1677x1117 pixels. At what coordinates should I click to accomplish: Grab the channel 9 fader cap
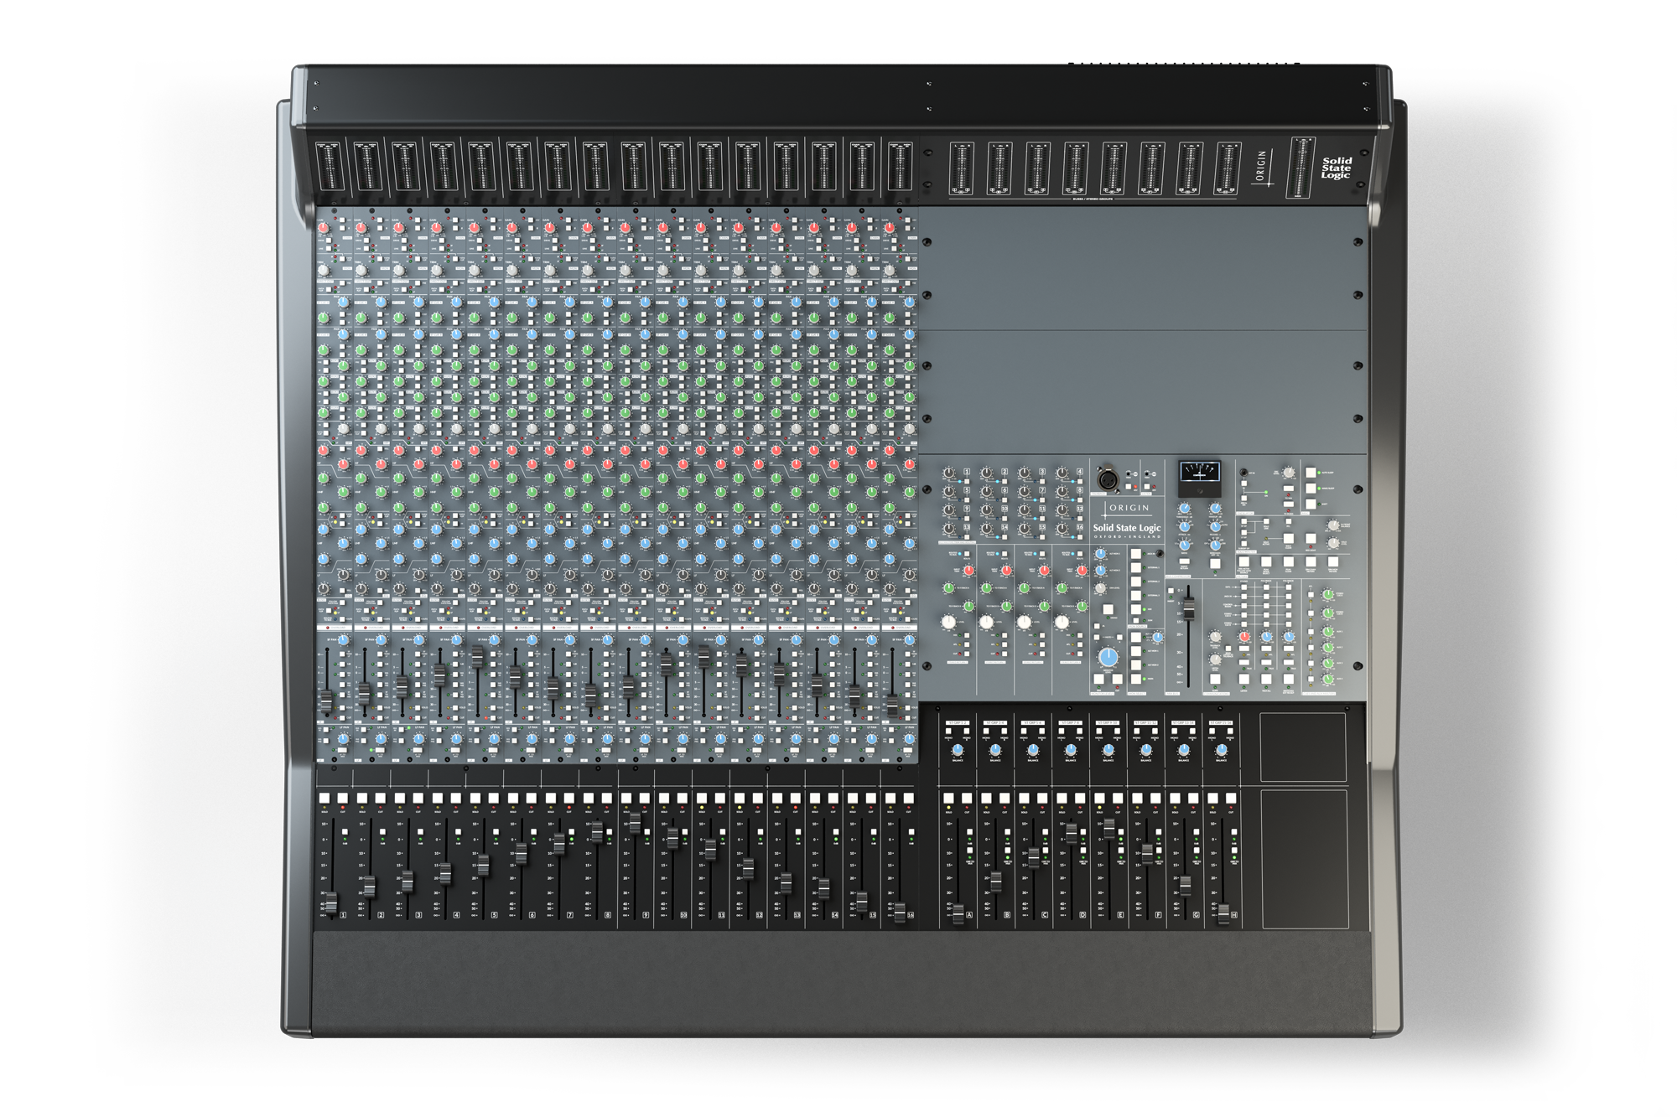[635, 824]
